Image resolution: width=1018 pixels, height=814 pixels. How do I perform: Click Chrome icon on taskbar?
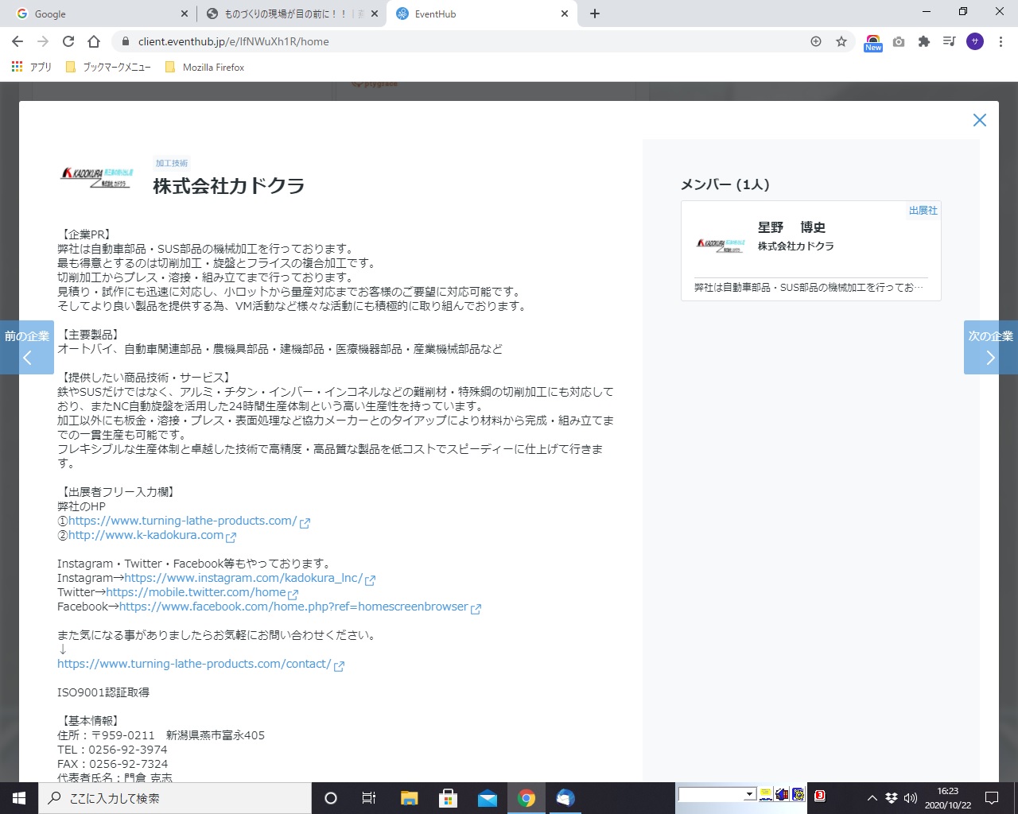tap(526, 798)
